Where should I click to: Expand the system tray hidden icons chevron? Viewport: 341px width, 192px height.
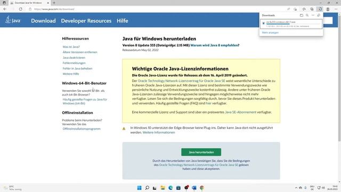point(296,188)
